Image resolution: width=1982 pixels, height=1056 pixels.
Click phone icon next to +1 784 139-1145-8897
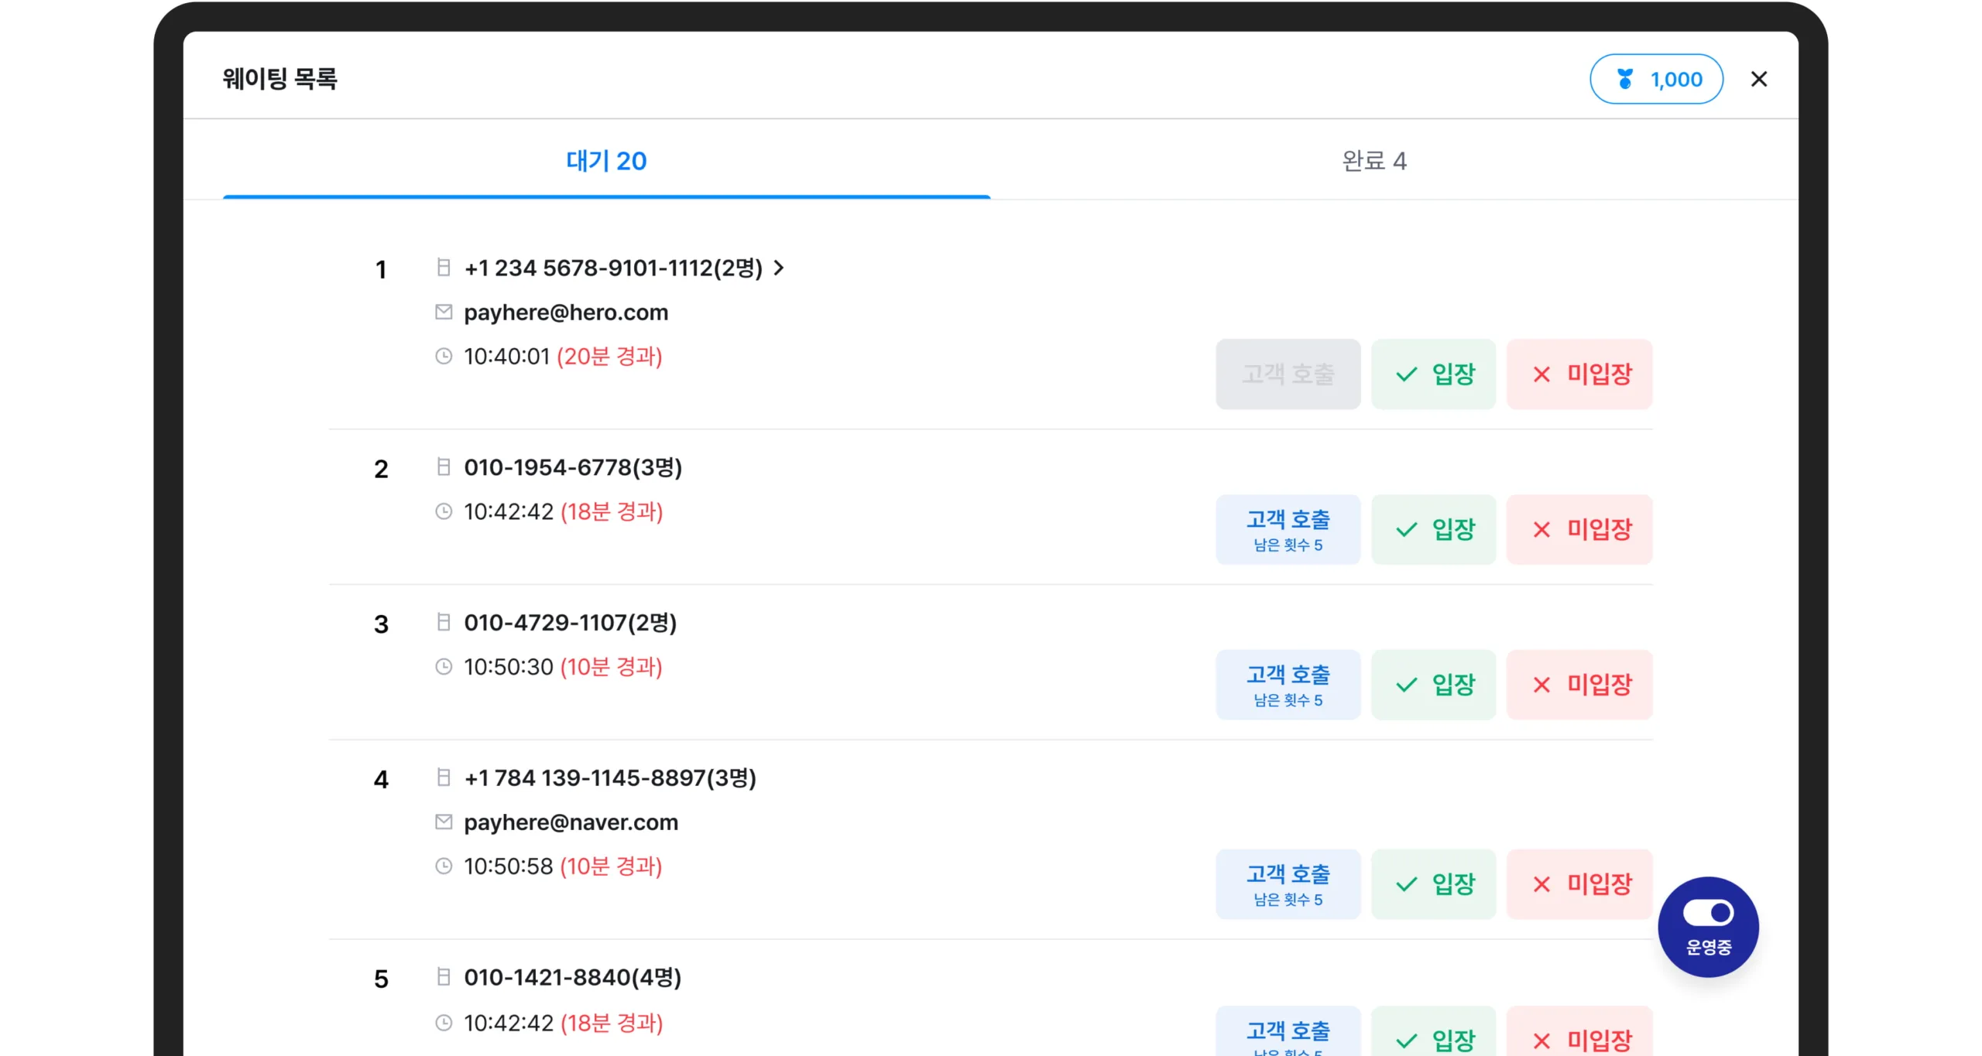[x=444, y=777]
